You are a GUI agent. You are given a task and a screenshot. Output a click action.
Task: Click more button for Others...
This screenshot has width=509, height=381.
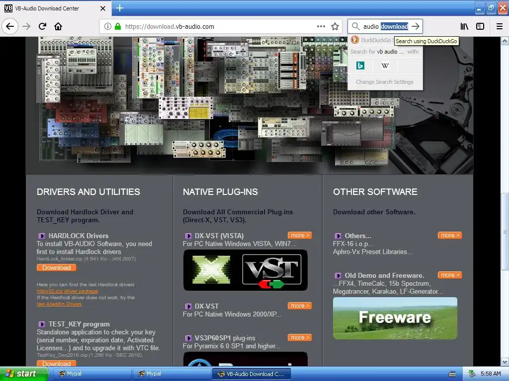pos(450,235)
